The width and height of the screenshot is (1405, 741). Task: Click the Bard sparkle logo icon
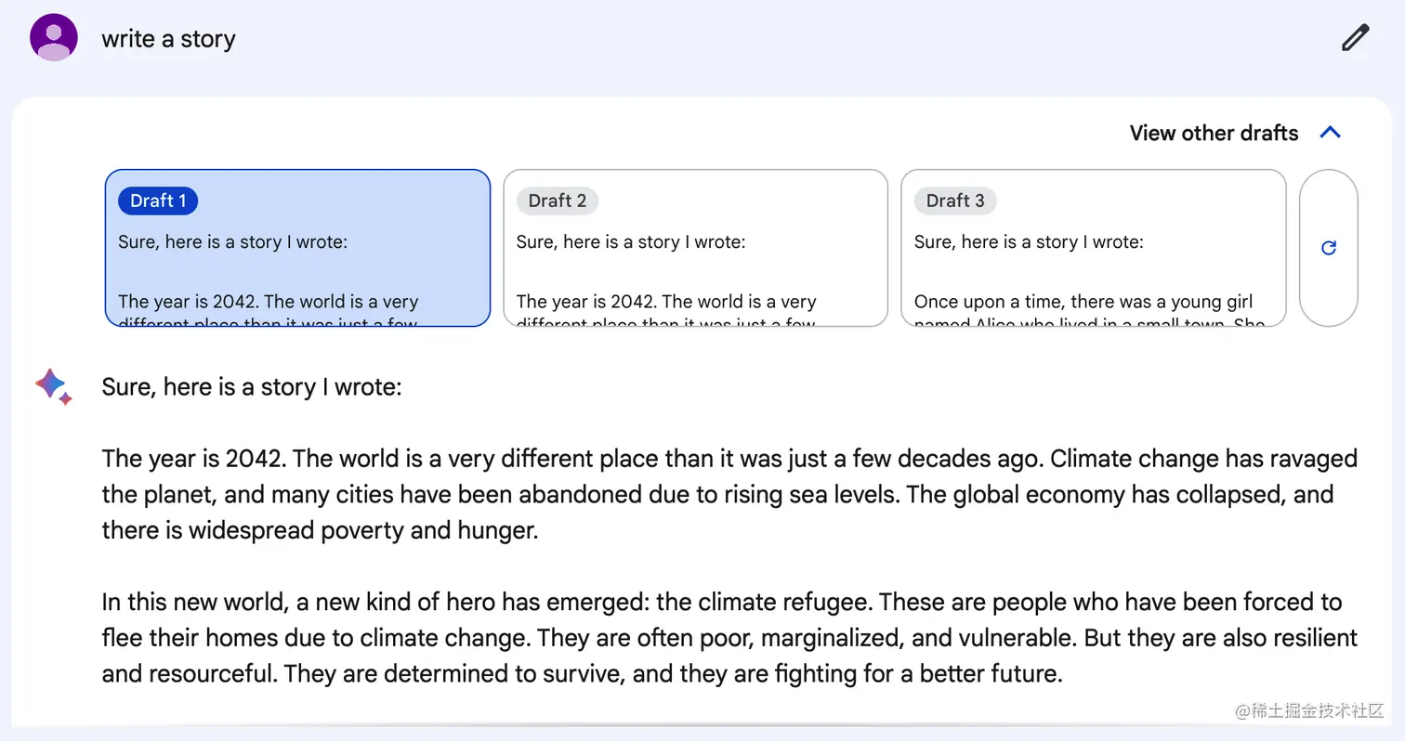click(53, 385)
